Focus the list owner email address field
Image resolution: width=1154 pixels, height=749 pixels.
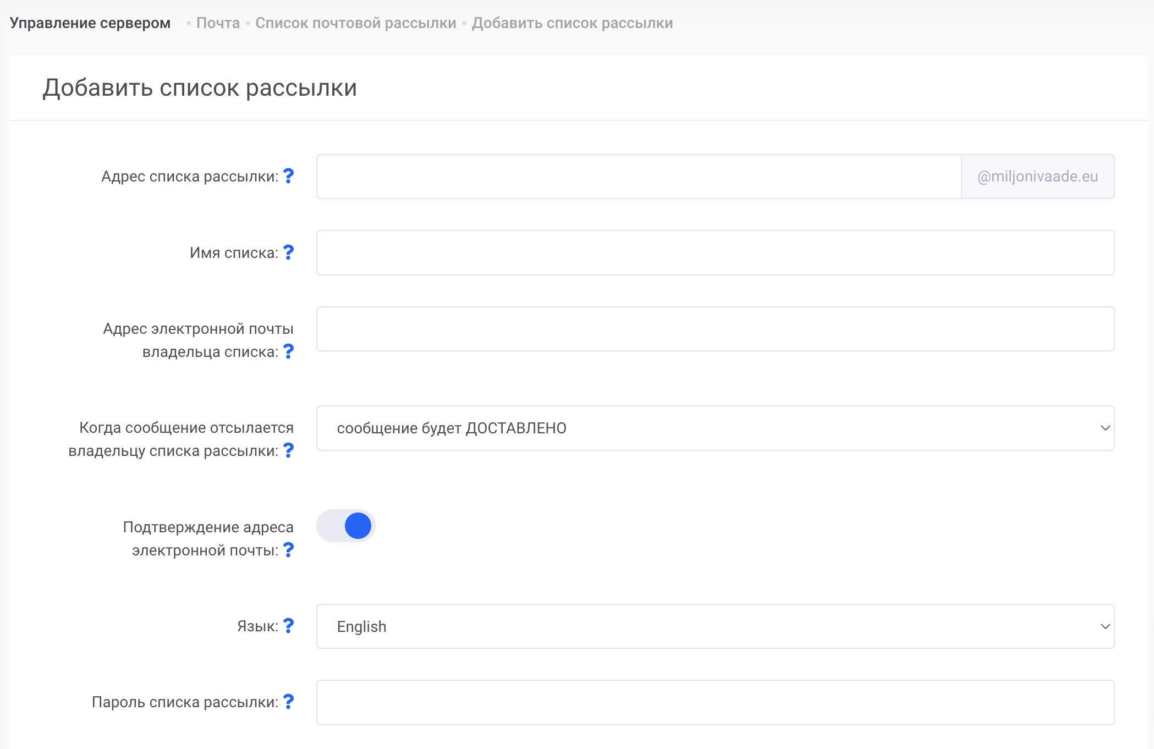[x=715, y=329]
